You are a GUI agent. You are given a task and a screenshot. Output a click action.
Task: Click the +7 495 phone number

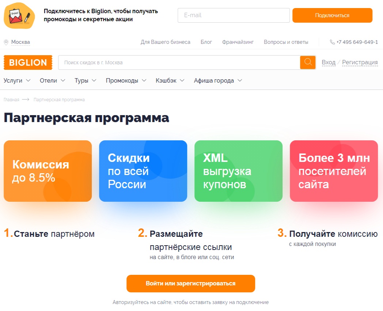[x=357, y=42]
